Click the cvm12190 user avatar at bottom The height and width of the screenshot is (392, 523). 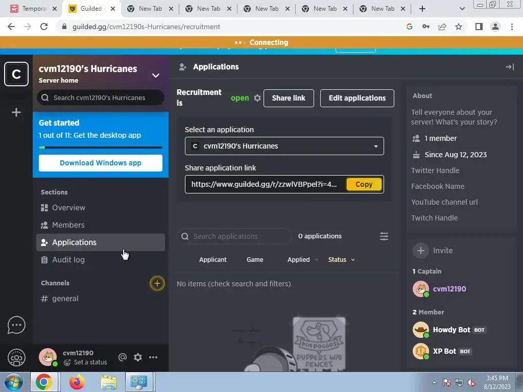click(x=47, y=357)
